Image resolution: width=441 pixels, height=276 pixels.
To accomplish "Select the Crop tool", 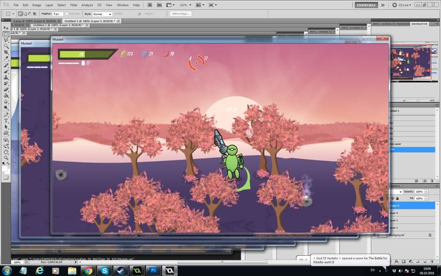I will pos(6,52).
